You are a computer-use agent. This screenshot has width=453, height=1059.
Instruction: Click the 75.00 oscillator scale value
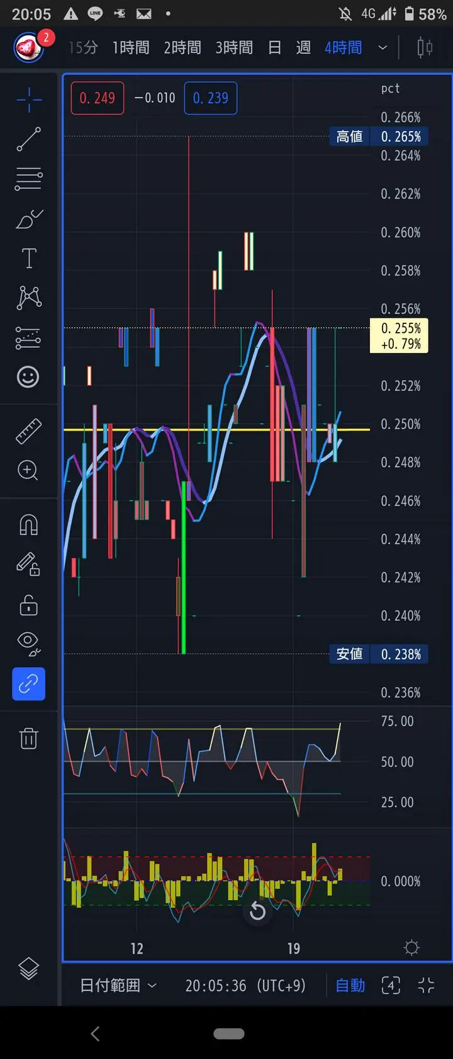(x=398, y=721)
